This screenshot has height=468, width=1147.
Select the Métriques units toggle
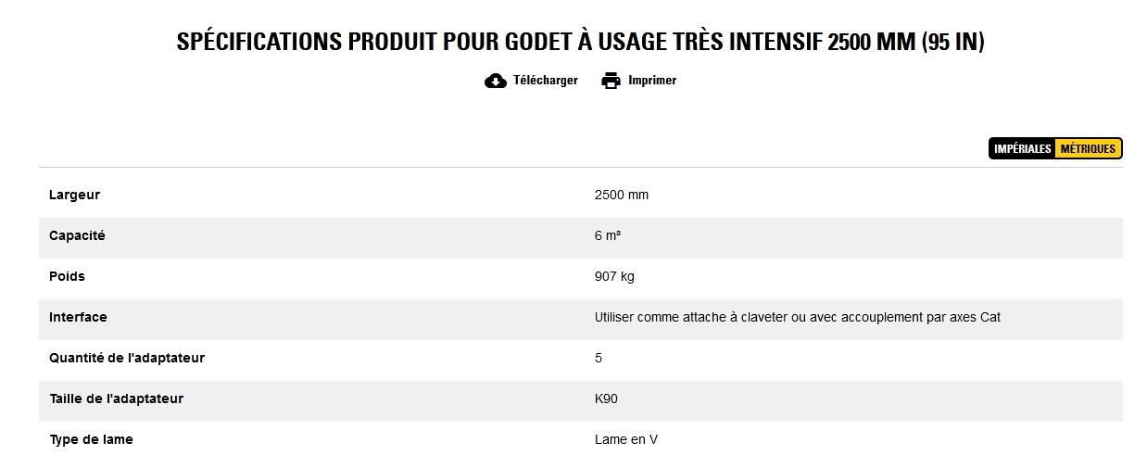[1088, 149]
